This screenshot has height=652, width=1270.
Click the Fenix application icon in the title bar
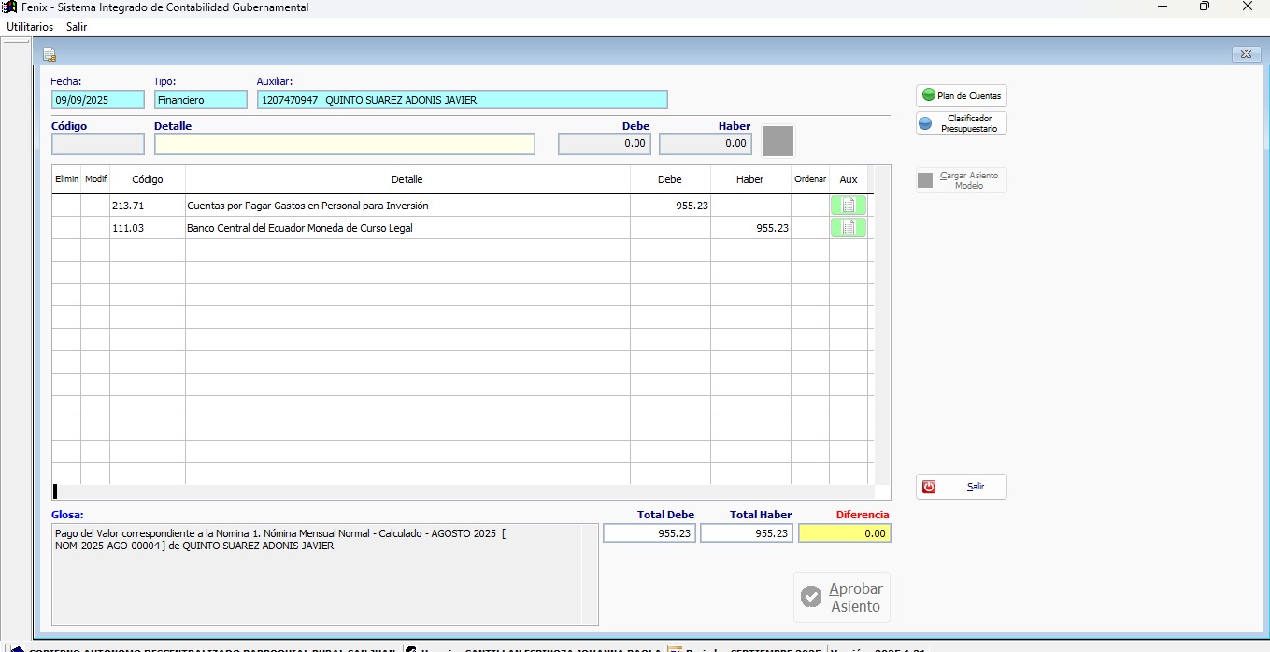click(9, 7)
